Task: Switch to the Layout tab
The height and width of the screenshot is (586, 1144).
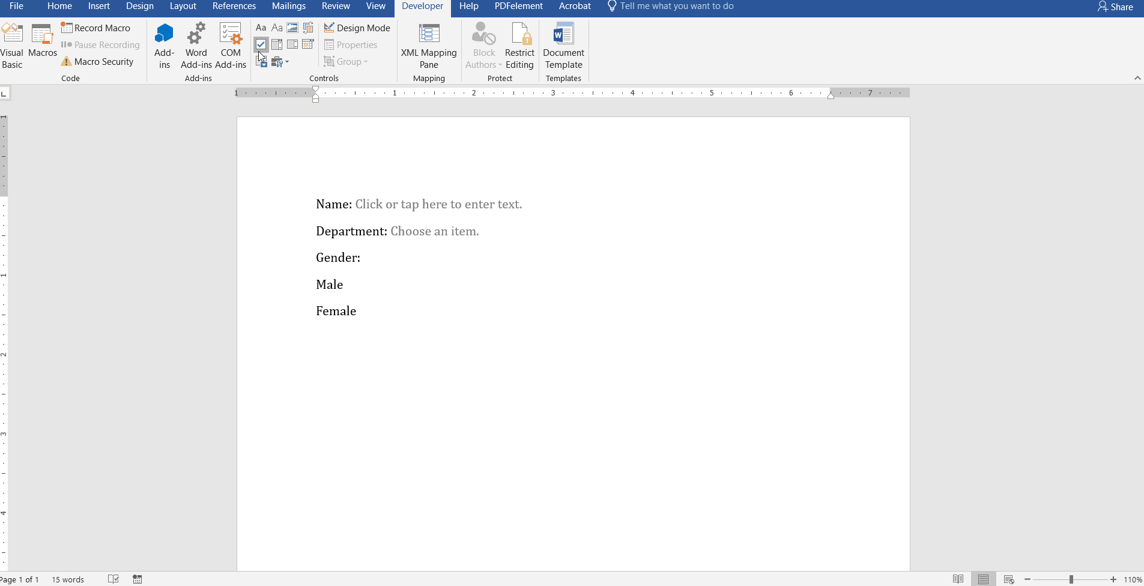Action: [x=183, y=6]
